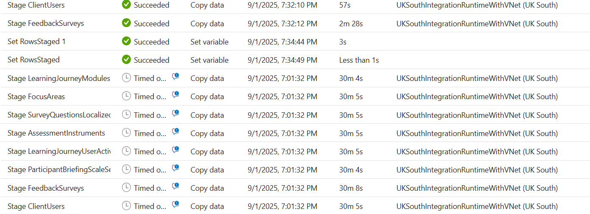Select succeeded Stage ClientUsers activity name

pyautogui.click(x=36, y=5)
